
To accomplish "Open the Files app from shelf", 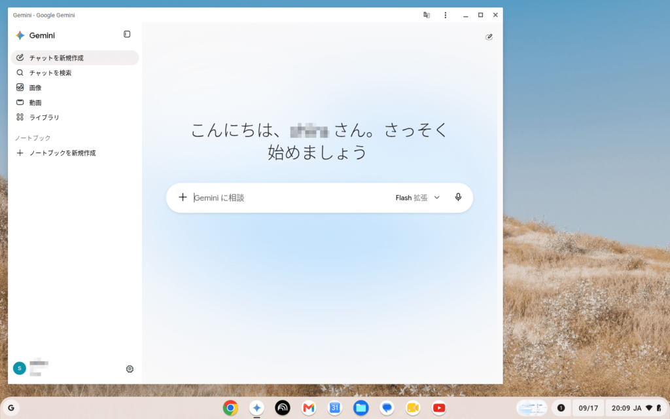I will [361, 408].
